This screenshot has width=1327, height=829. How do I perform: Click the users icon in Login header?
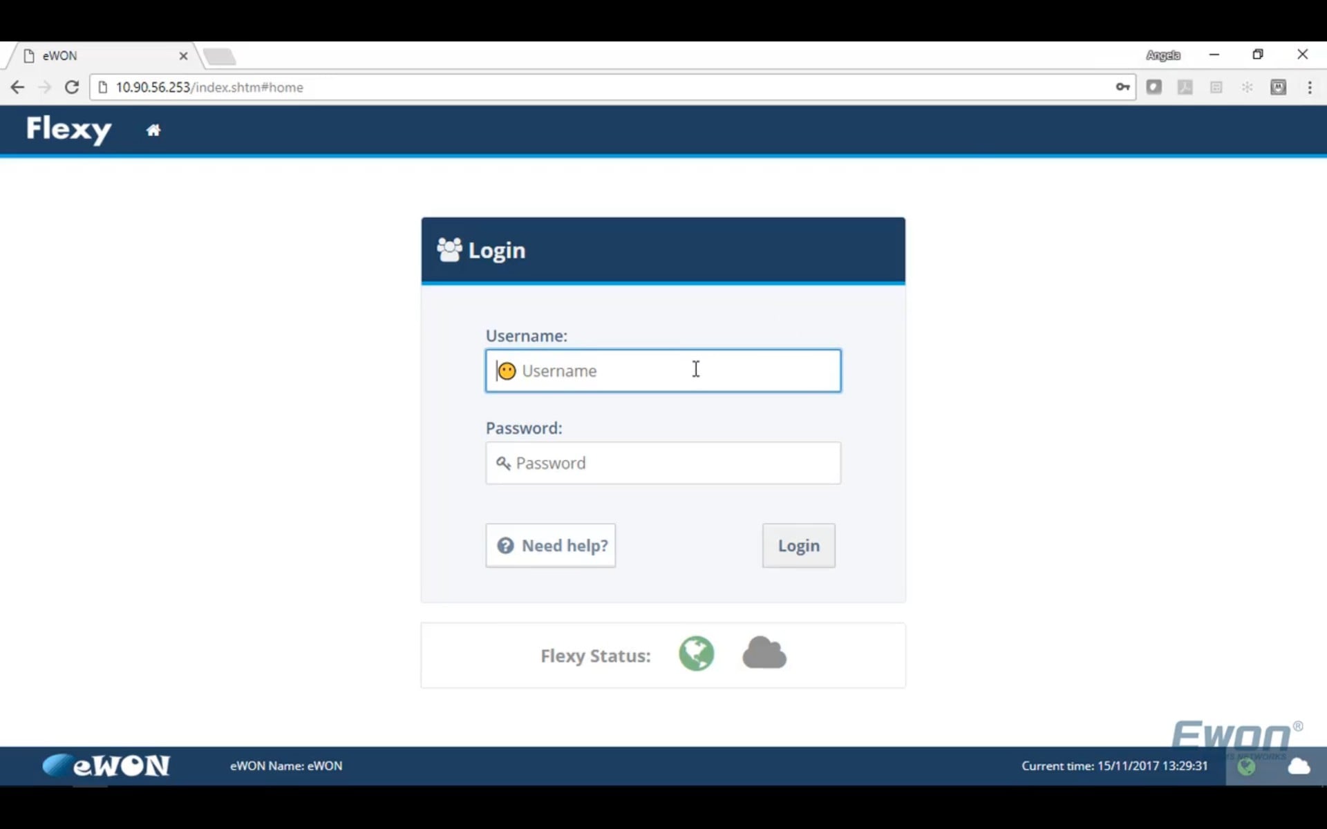449,249
